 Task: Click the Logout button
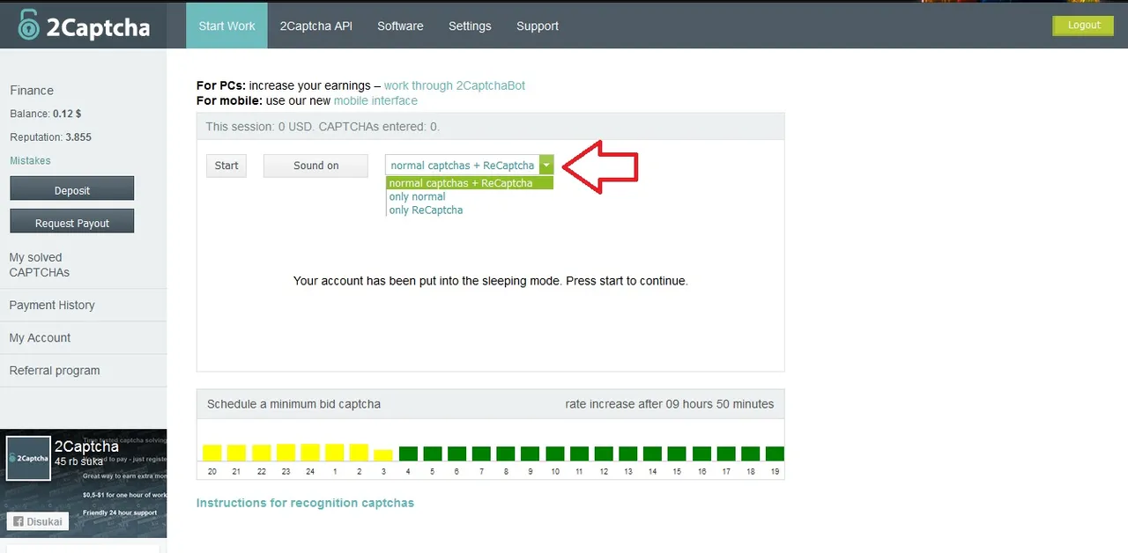(1083, 26)
